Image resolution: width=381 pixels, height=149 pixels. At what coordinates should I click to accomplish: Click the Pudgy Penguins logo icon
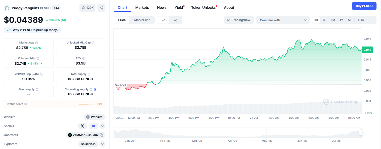click(7, 8)
